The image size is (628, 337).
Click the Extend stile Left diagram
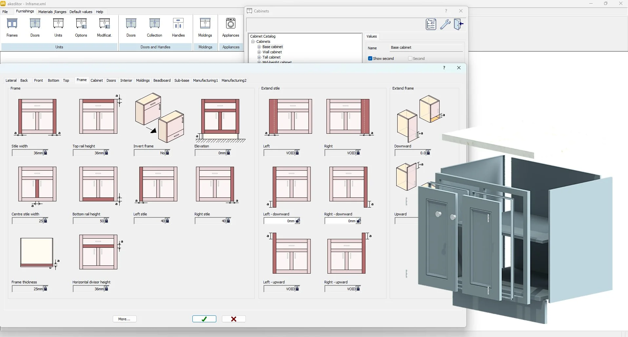[288, 118]
